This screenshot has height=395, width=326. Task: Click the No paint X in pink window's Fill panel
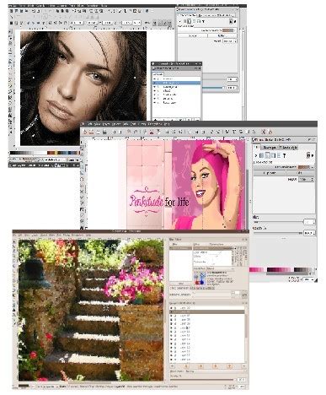256,155
